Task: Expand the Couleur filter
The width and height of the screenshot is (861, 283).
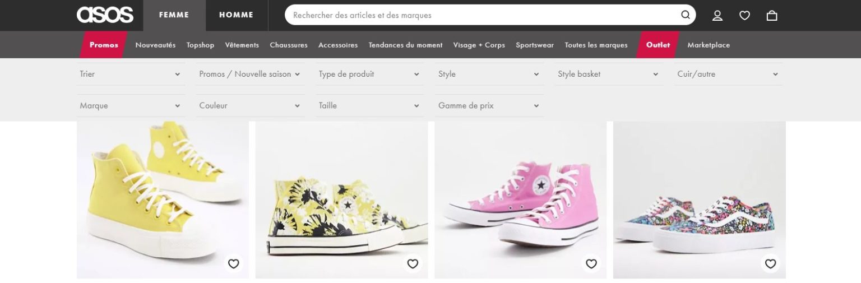Action: [249, 105]
